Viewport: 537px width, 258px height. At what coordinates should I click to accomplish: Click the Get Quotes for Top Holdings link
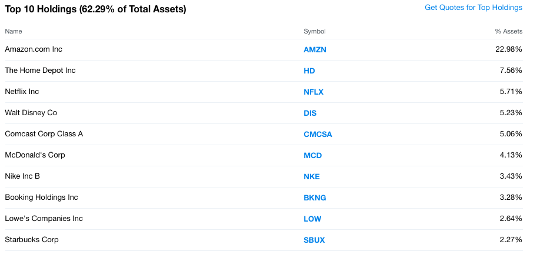[x=473, y=8]
